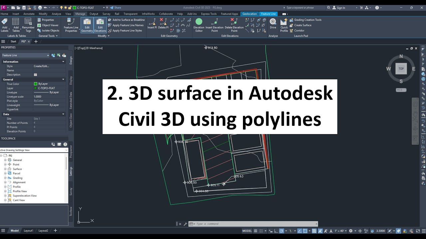The image size is (426, 239).
Task: Open the Elevation Editor
Action: pyautogui.click(x=199, y=25)
